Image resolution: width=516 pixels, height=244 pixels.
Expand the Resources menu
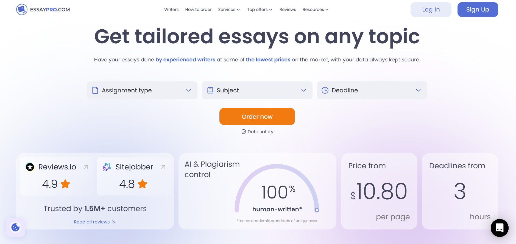point(315,10)
